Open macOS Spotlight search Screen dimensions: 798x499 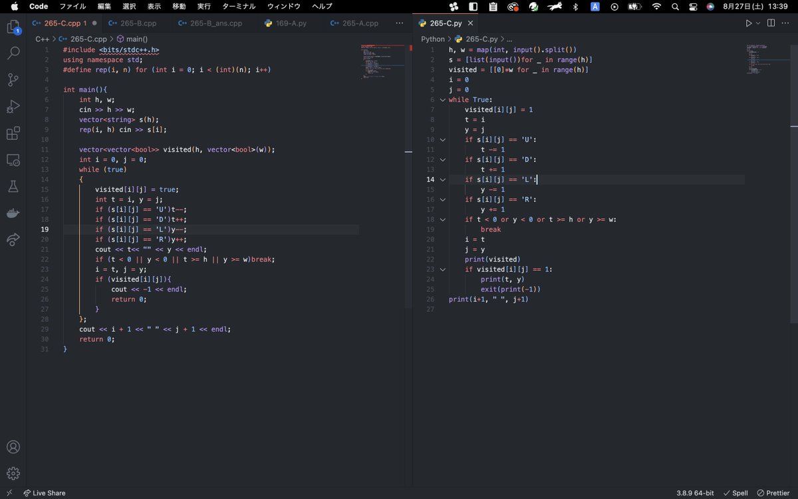675,6
